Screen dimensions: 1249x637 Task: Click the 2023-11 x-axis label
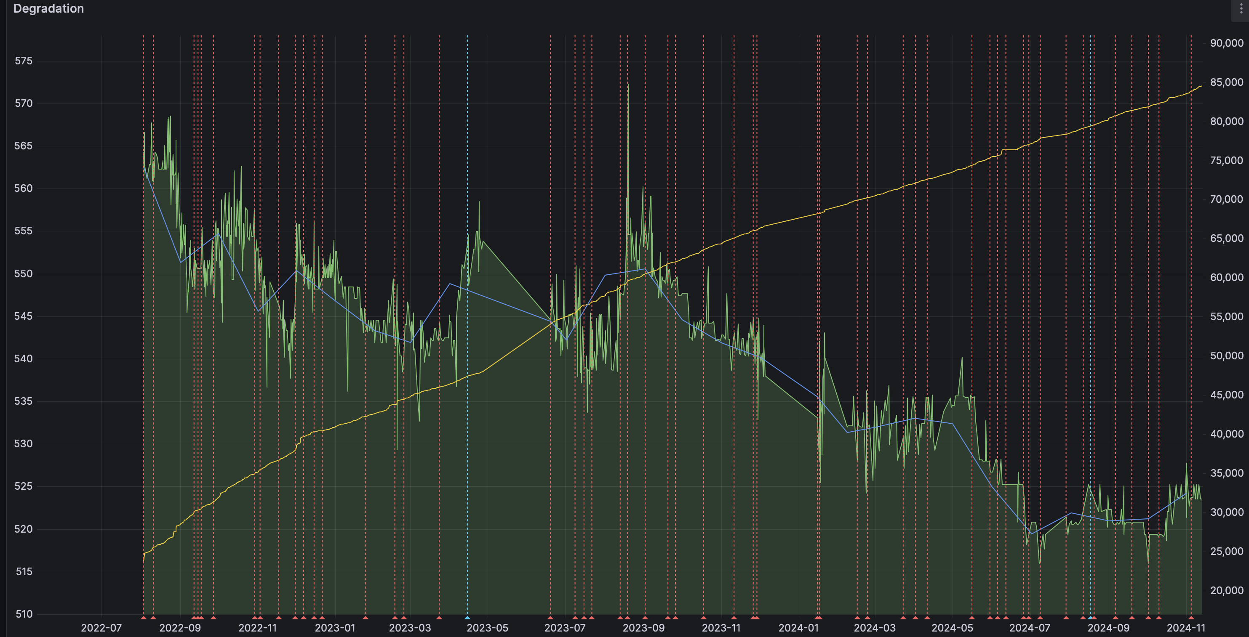tap(721, 628)
